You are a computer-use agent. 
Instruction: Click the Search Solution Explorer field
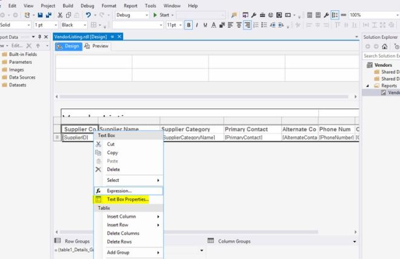(381, 56)
